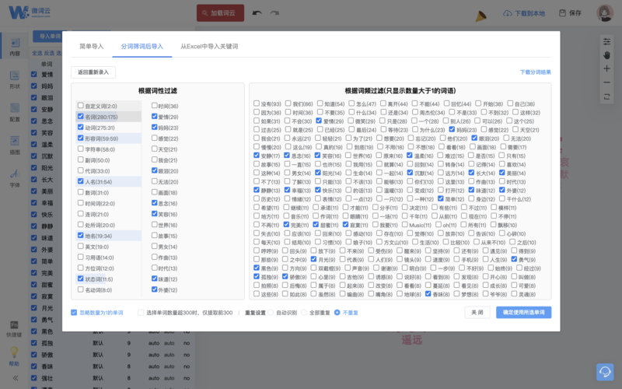
Task: Check the 回忆(44) word
Action: [x=446, y=103]
